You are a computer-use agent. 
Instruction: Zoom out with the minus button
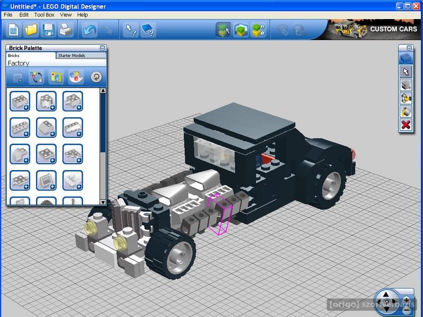pos(407,310)
